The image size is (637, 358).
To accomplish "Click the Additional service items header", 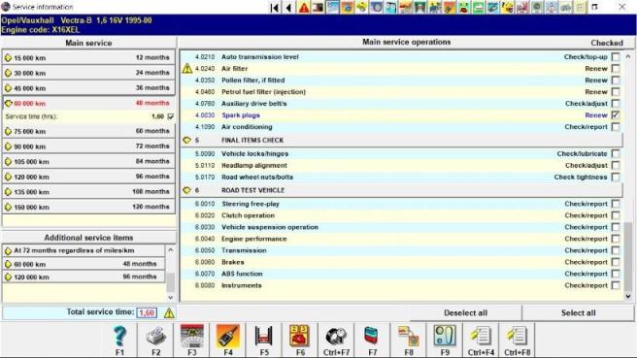I will pyautogui.click(x=88, y=238).
